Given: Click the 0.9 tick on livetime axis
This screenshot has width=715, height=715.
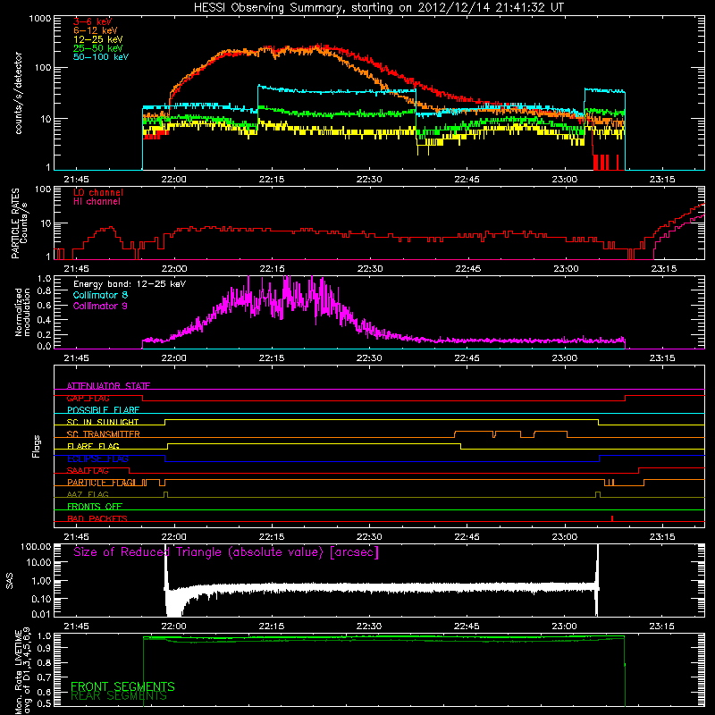Looking at the screenshot, I should coord(44,648).
